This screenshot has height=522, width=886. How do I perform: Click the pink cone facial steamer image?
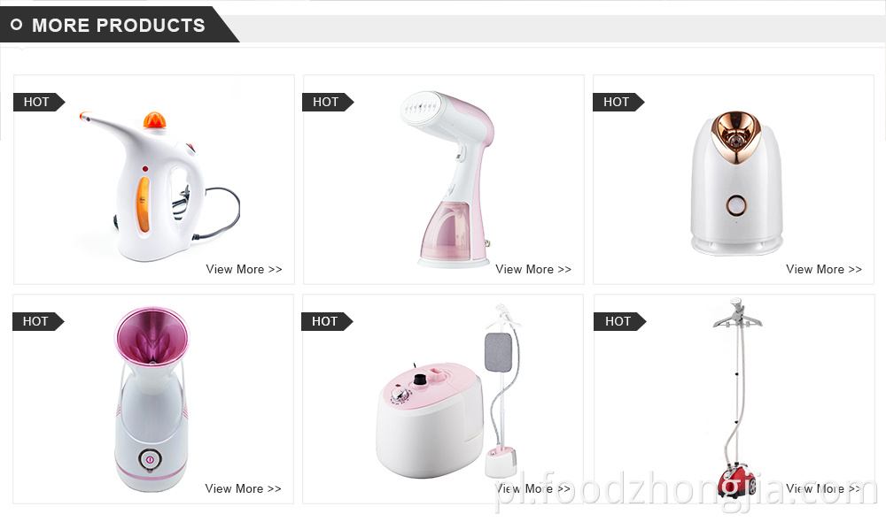coord(152,400)
